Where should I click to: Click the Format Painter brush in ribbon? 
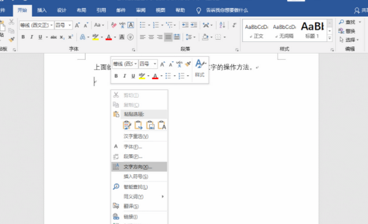coord(11,39)
